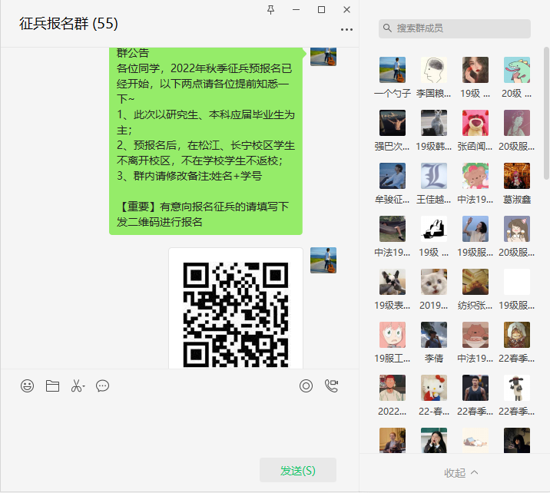Open chat history speech bubble icon
550x493 pixels.
(x=102, y=386)
